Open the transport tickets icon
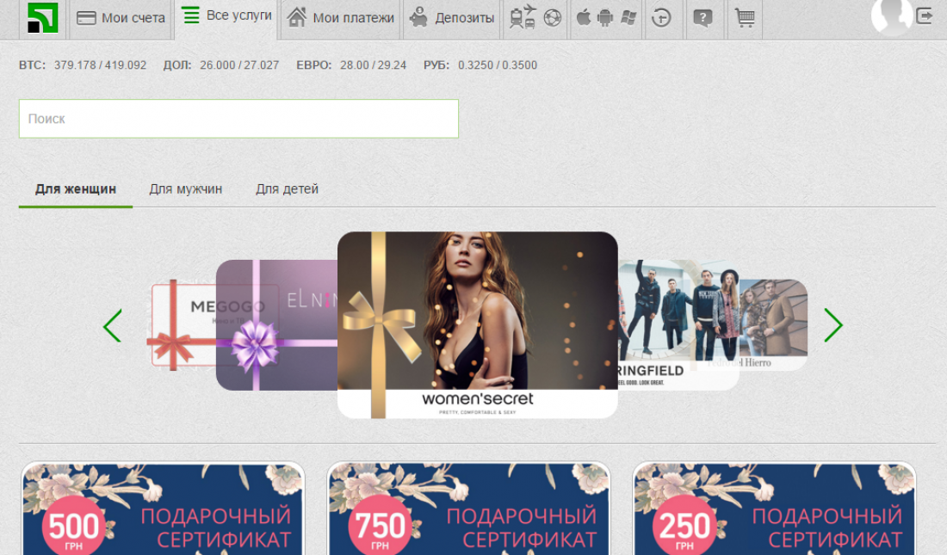 [522, 17]
